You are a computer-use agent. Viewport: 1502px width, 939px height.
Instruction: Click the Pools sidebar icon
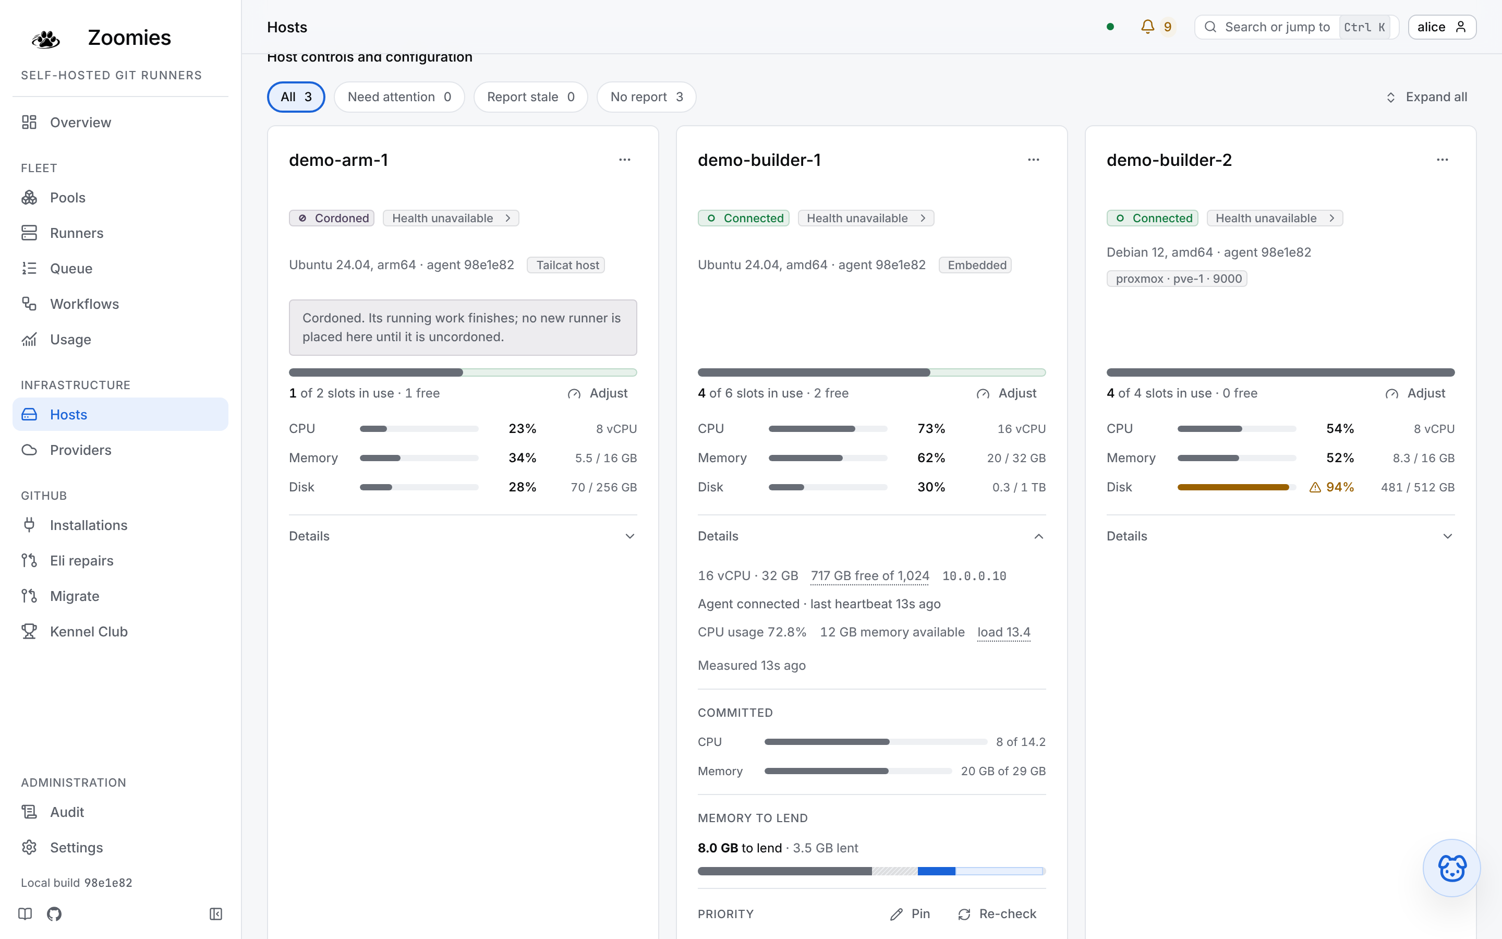pos(29,198)
